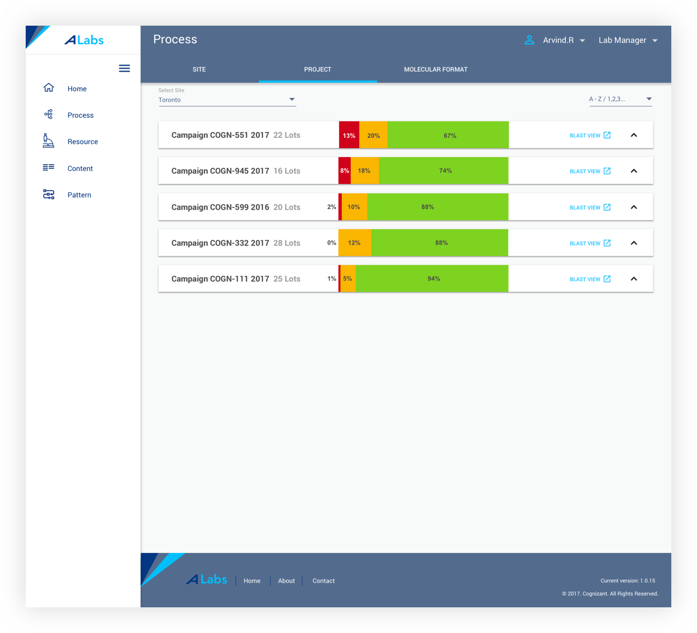Click the user profile avatar icon

[x=529, y=40]
